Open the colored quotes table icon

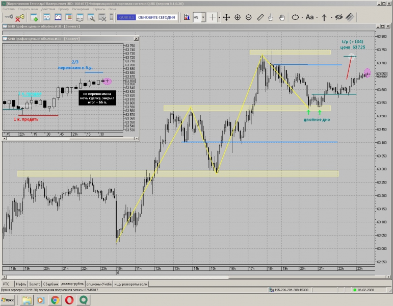click(x=69, y=17)
